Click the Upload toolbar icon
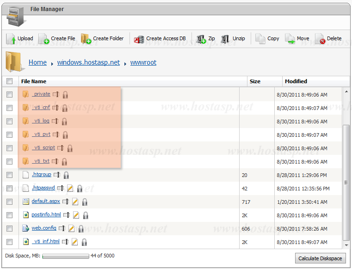The image size is (352, 269). 11,39
